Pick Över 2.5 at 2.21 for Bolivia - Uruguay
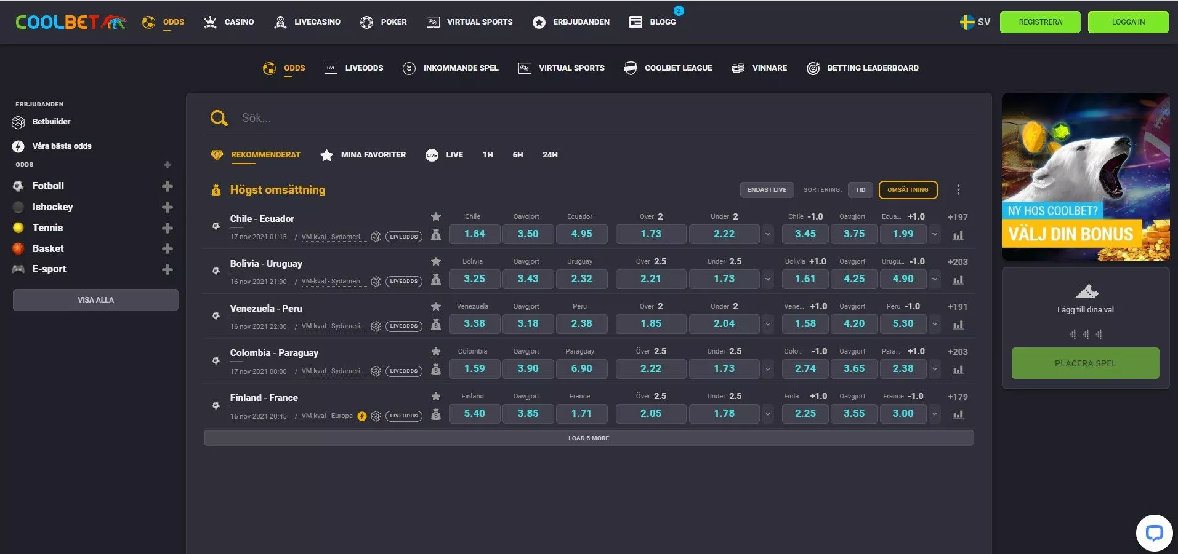1178x554 pixels. (x=651, y=279)
